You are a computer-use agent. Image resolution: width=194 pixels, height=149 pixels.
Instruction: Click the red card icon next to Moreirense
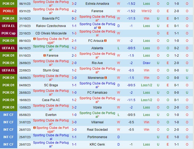tap(106, 78)
